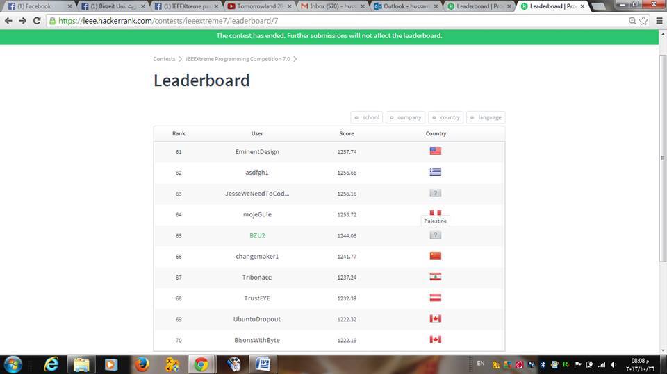Open the Chrome hamburger menu
Screen dimensions: 667x374
click(x=659, y=21)
